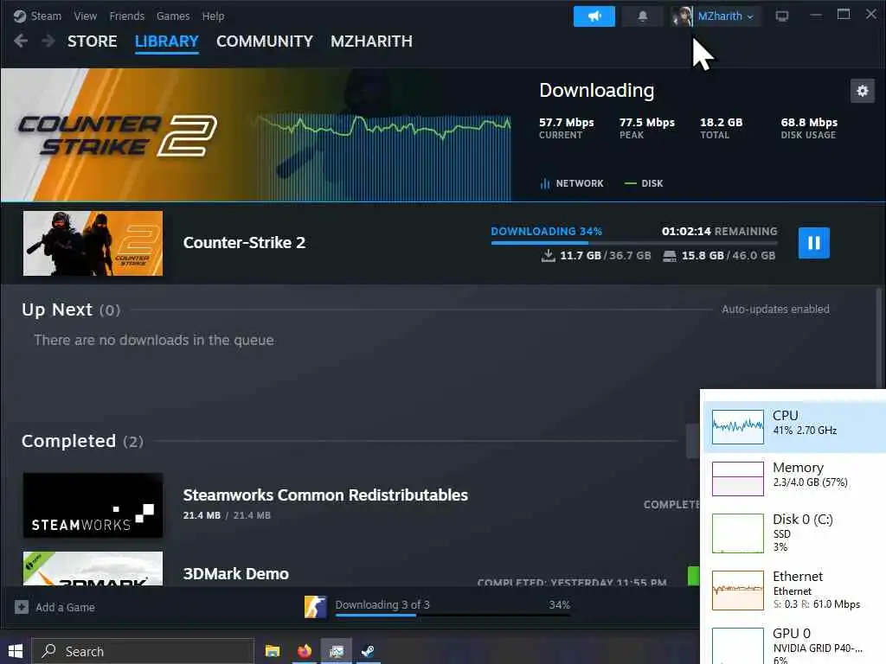
Task: Switch to the COMMUNITY tab
Action: [265, 41]
